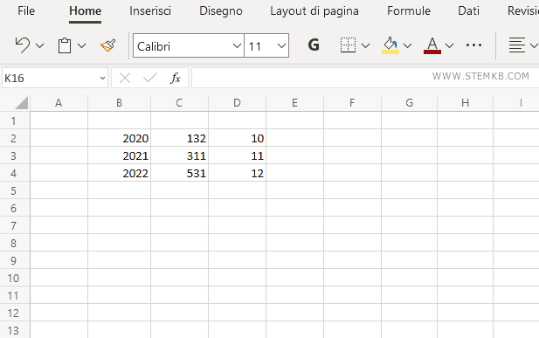Expand the borders options dropdown arrow

tap(366, 45)
